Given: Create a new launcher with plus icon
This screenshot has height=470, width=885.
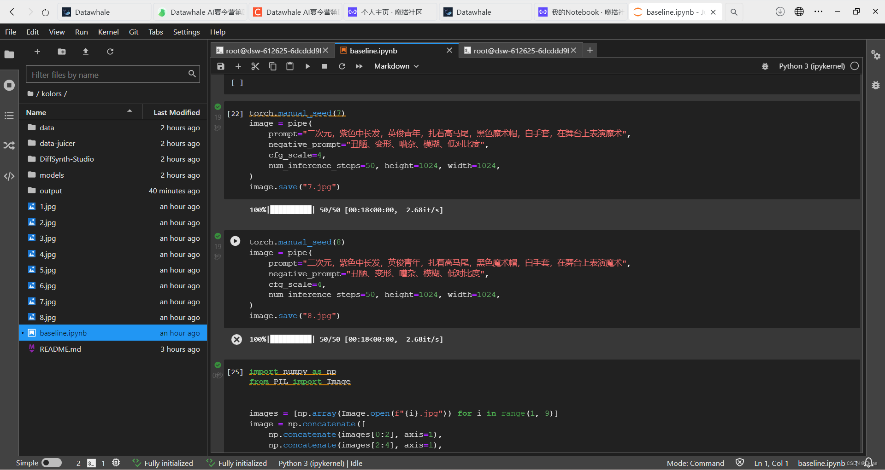Looking at the screenshot, I should click(37, 52).
